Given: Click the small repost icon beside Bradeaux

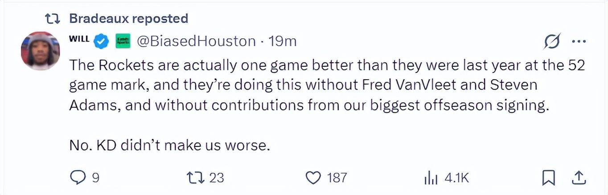Looking at the screenshot, I should tap(53, 19).
